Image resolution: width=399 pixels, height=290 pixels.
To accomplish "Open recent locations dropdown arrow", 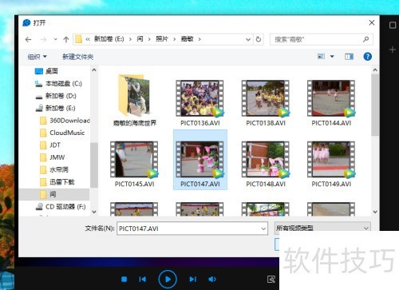I will pos(55,39).
